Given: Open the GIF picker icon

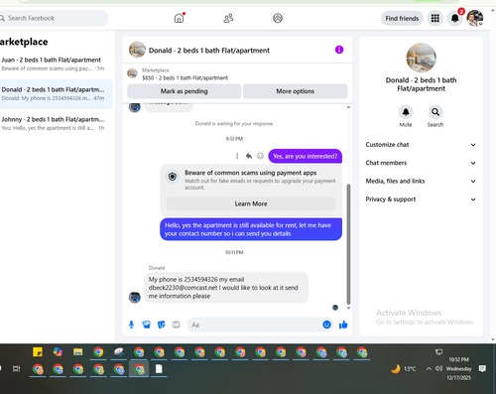Looking at the screenshot, I should pos(176,325).
